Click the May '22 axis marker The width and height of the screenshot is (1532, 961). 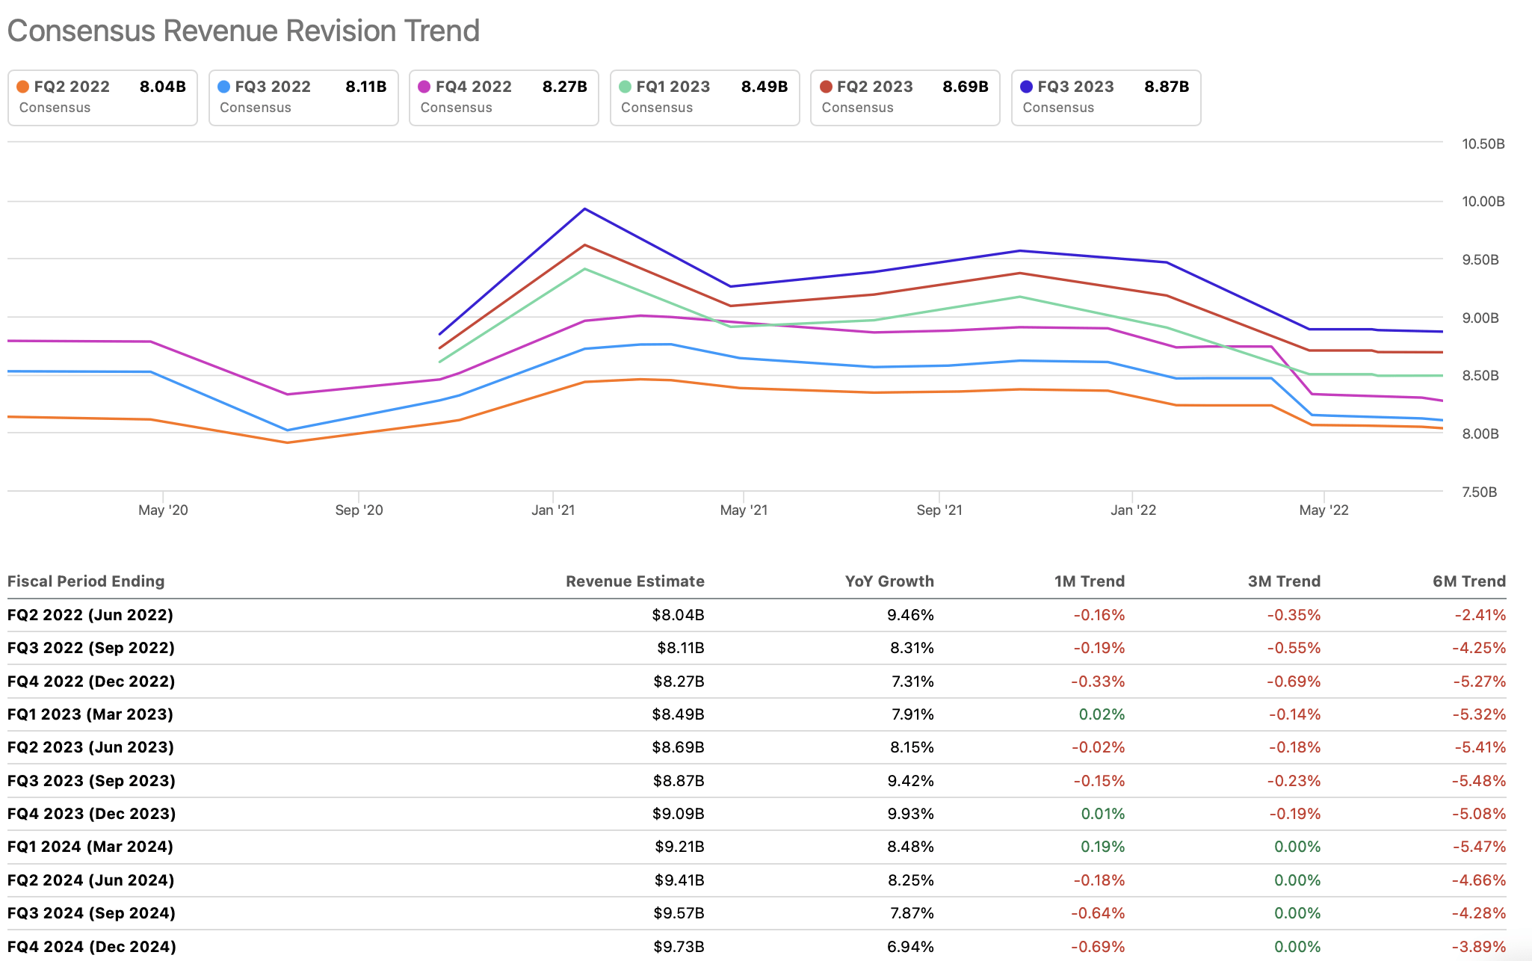[x=1323, y=510]
